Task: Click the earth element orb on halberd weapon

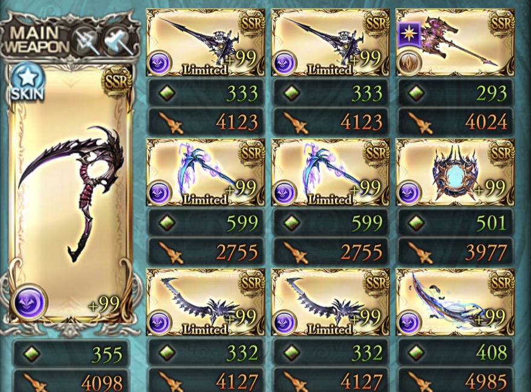Action: pyautogui.click(x=409, y=63)
